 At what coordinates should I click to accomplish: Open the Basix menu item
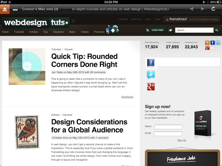coord(72,32)
